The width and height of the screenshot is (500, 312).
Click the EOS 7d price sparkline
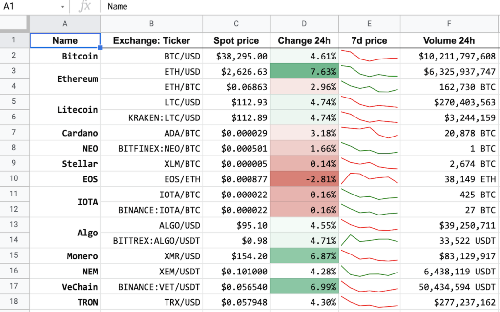click(x=369, y=179)
